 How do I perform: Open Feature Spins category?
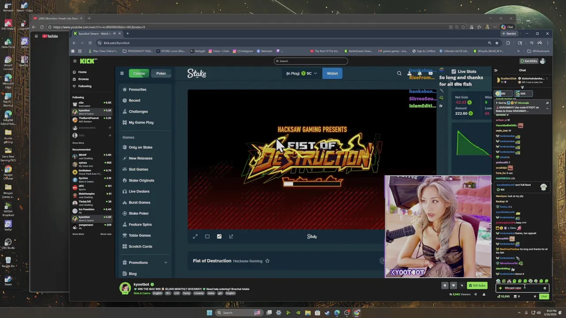coord(137,224)
